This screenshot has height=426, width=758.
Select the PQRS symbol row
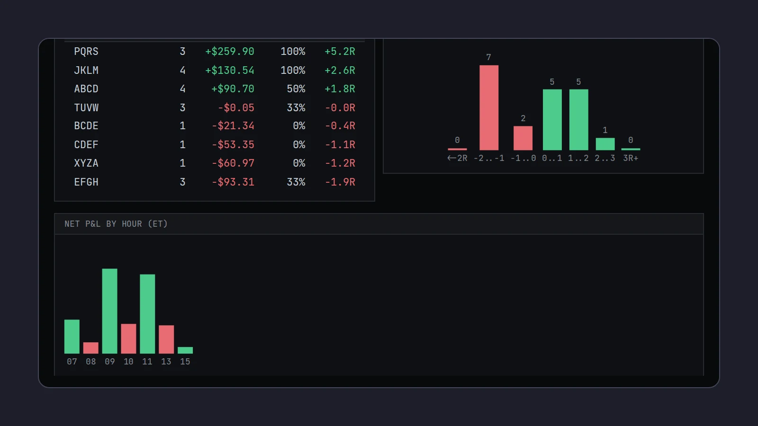[215, 51]
